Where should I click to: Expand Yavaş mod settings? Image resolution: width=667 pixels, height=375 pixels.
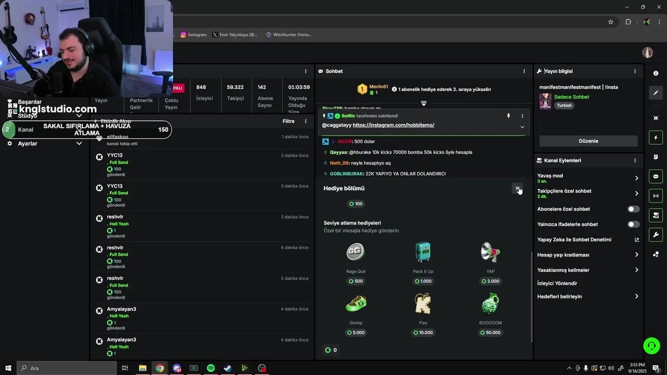pyautogui.click(x=637, y=178)
